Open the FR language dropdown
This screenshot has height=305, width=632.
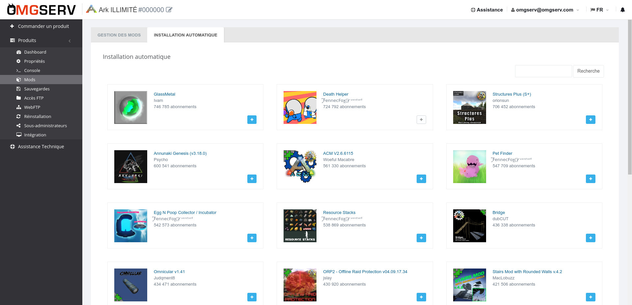click(x=599, y=10)
